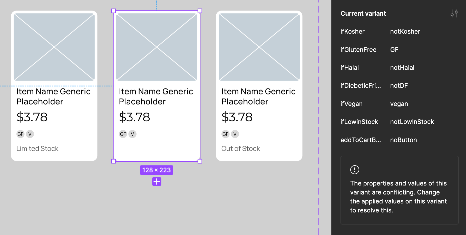Click item name on Out of Stock card
Image resolution: width=466 pixels, height=235 pixels.
(x=258, y=96)
